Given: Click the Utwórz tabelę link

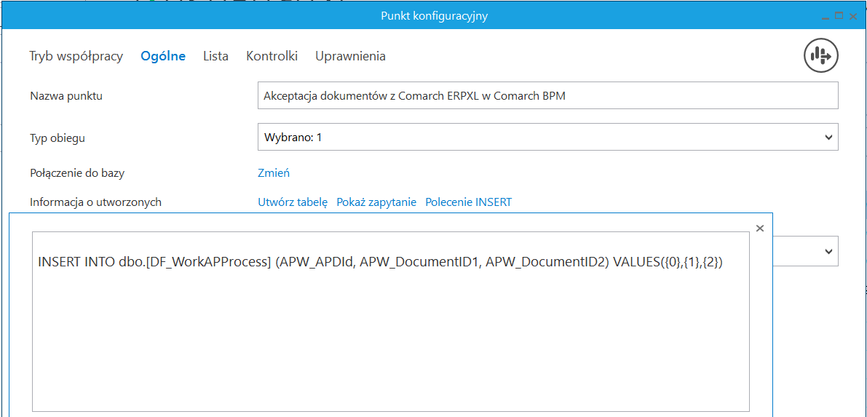Looking at the screenshot, I should 293,202.
